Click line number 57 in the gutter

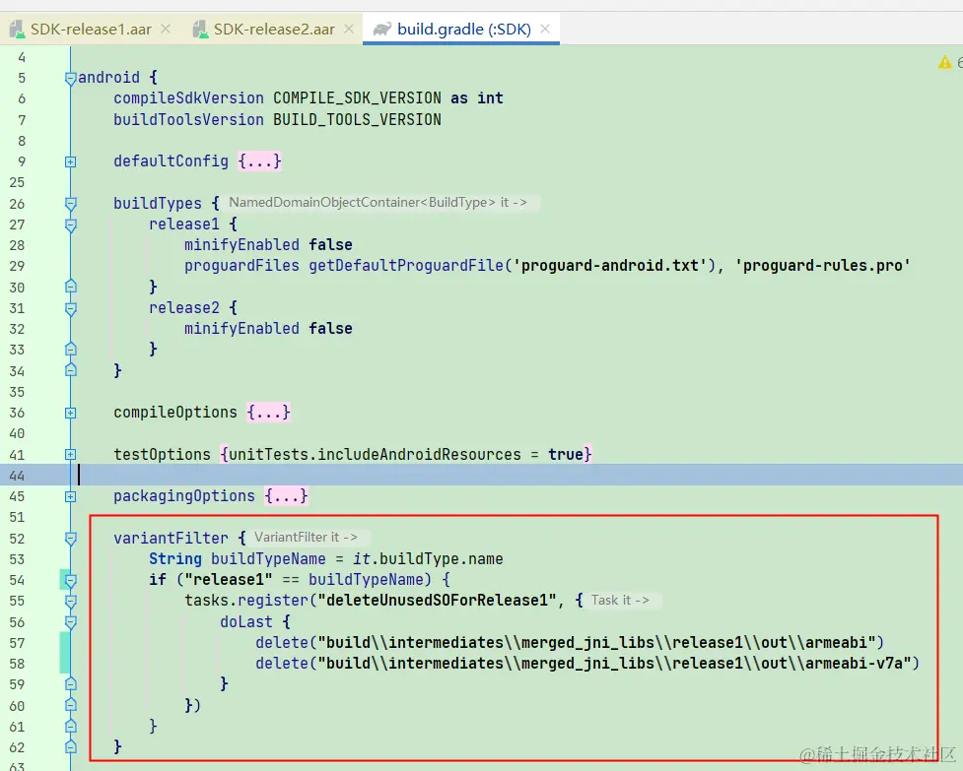pyautogui.click(x=17, y=643)
